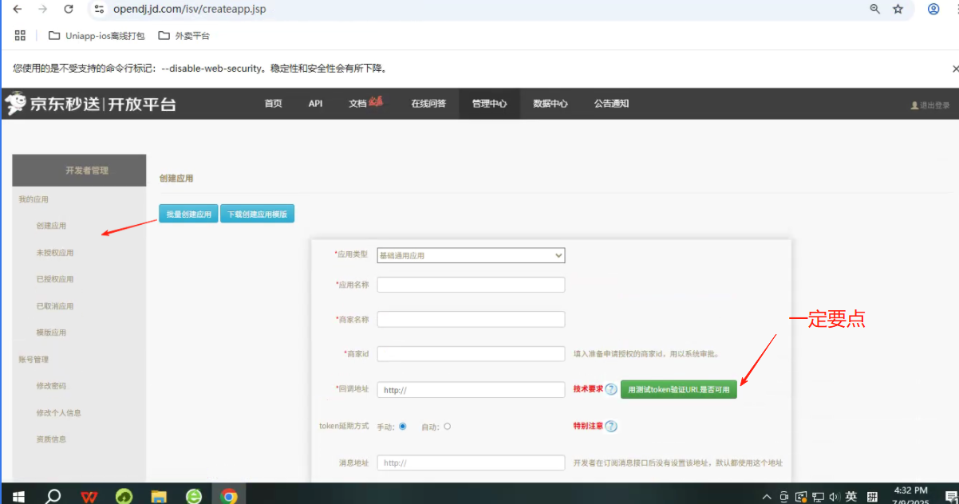Focus the 商家名称 input field
The image size is (959, 504).
point(471,319)
